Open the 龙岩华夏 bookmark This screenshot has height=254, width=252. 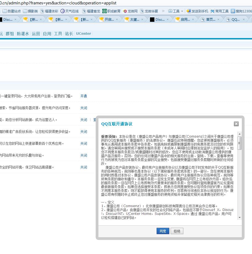149,11
